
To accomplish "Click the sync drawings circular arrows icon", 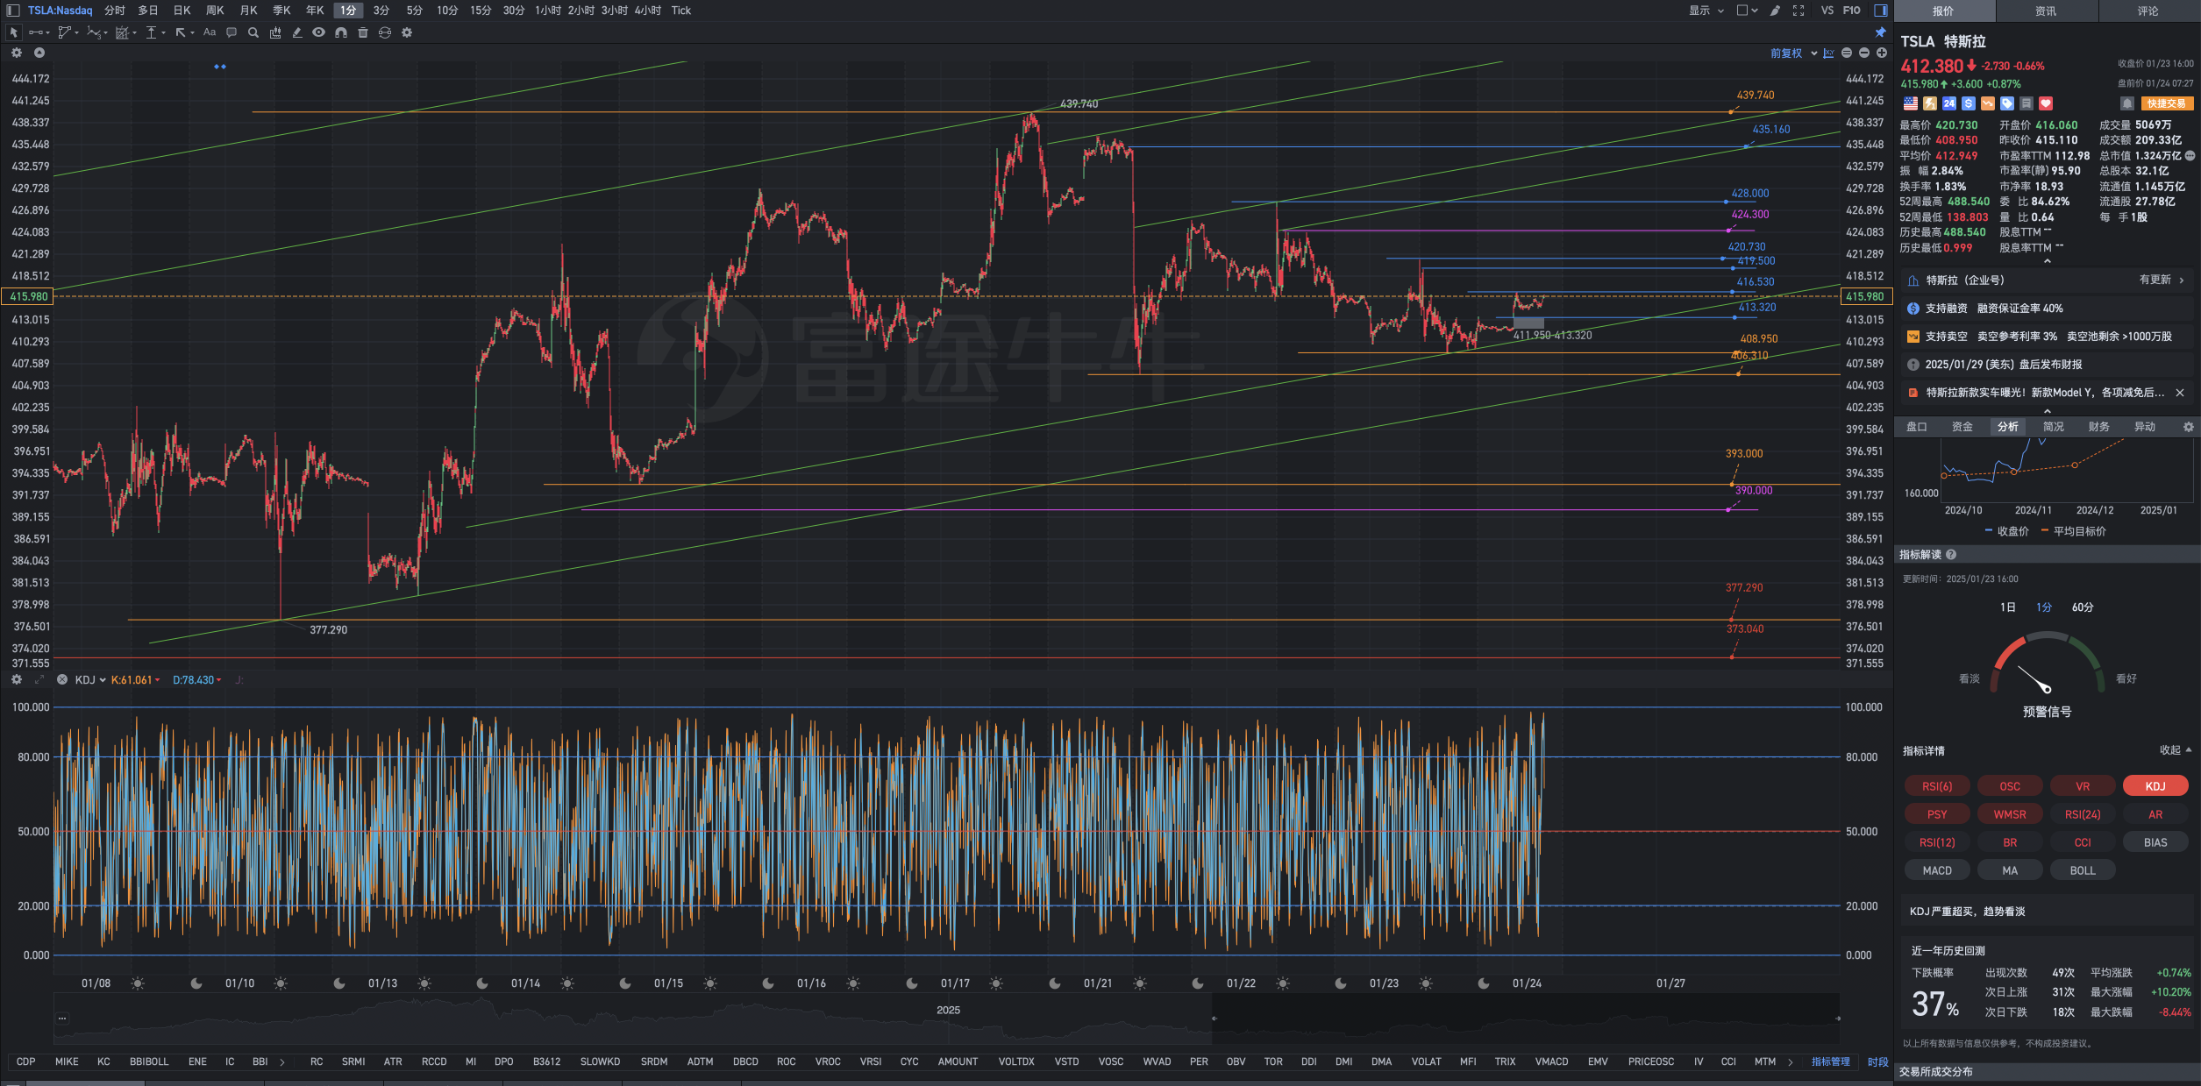I will tap(385, 32).
